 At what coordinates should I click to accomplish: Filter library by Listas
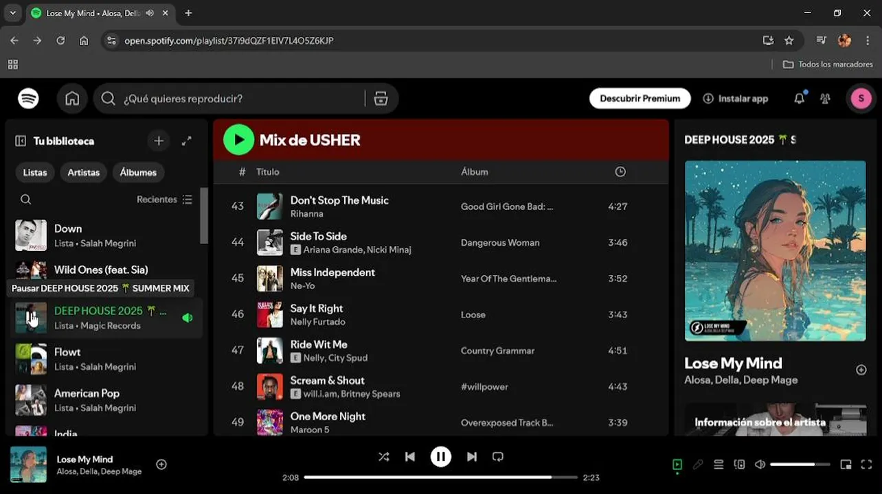(x=35, y=172)
